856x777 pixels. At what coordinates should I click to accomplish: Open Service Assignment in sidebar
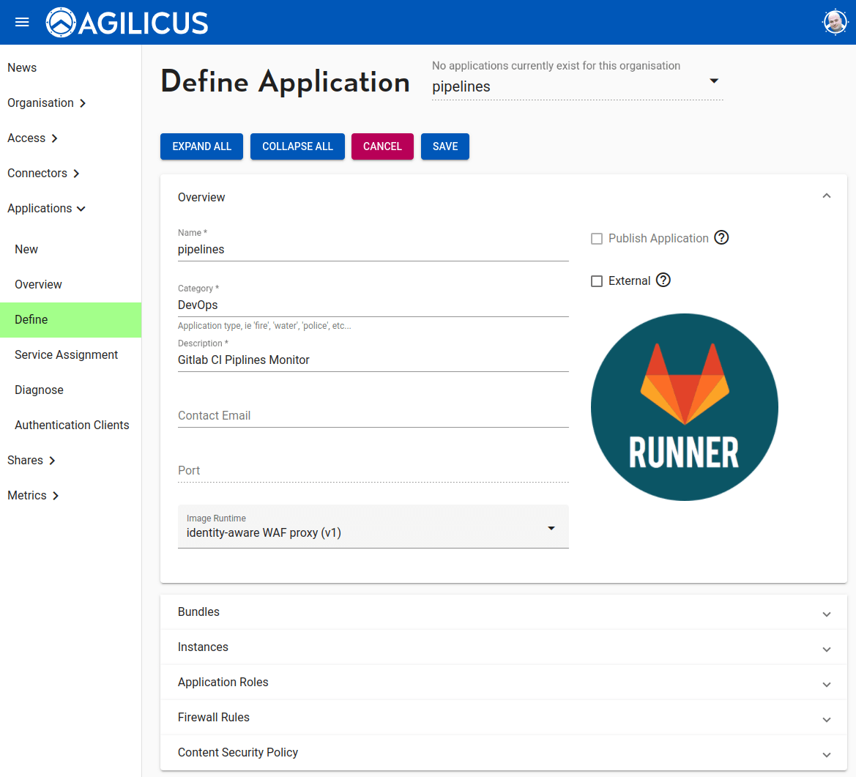pyautogui.click(x=66, y=354)
